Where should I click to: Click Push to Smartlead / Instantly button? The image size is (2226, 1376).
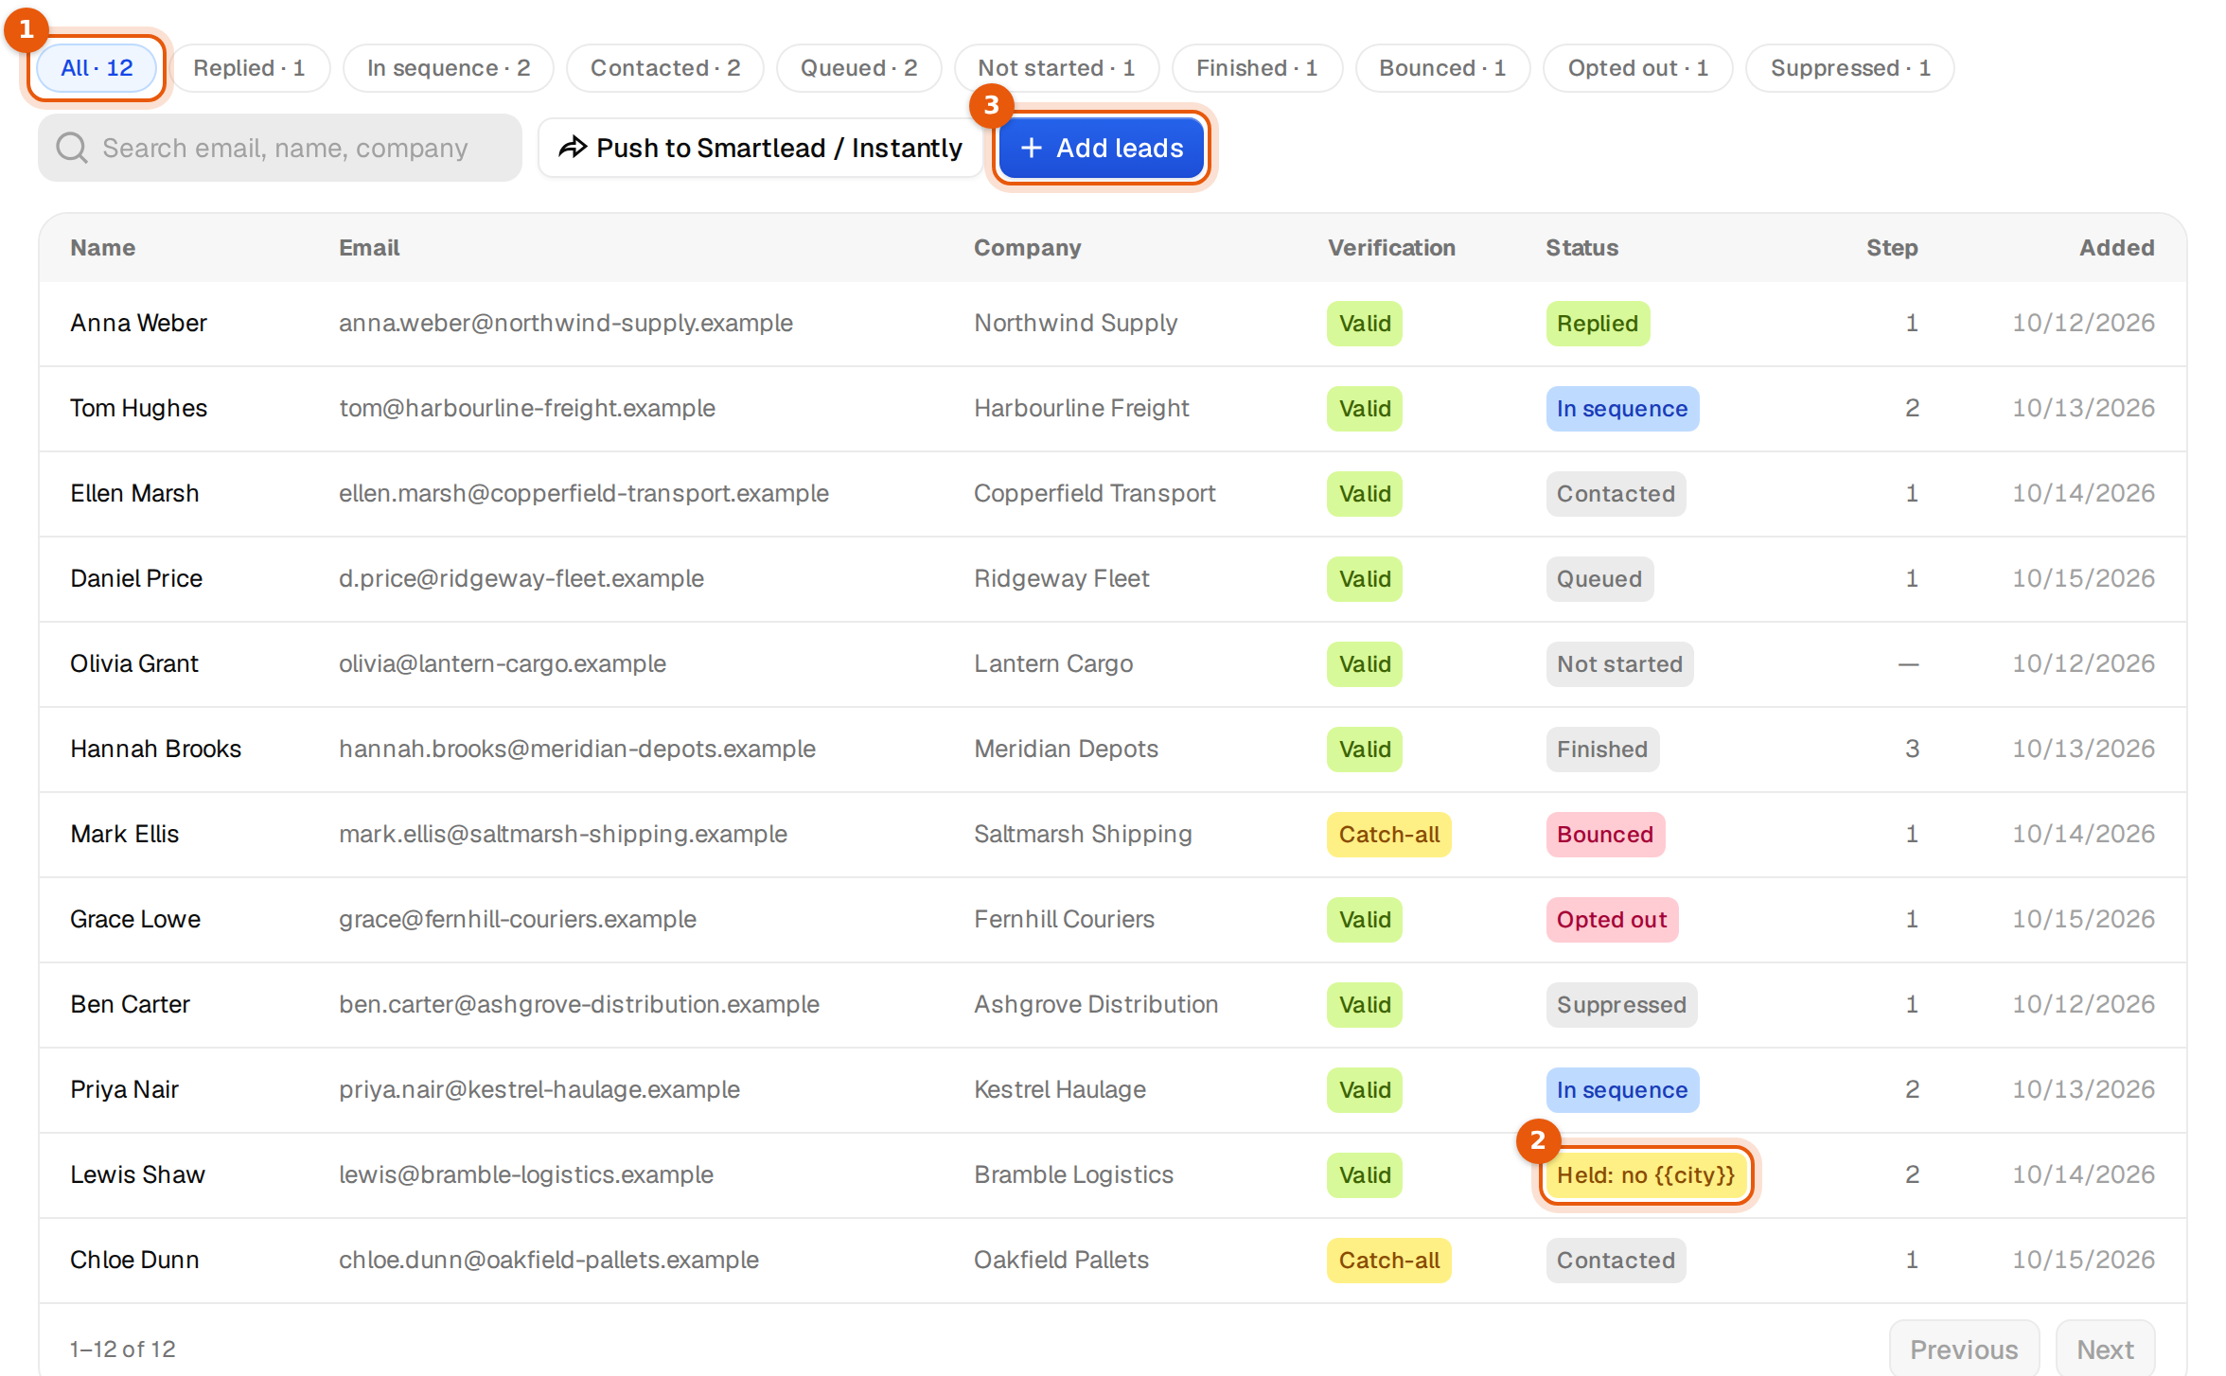(x=761, y=148)
